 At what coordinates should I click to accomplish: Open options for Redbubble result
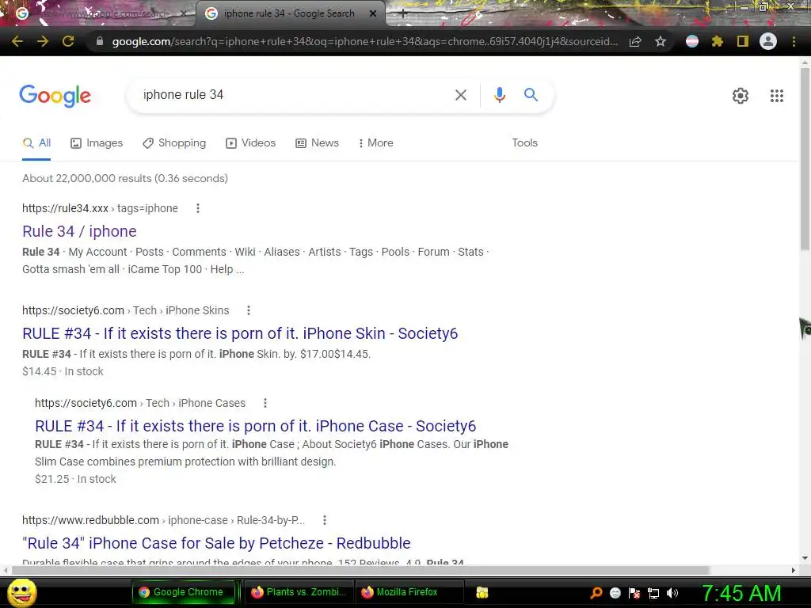(324, 520)
